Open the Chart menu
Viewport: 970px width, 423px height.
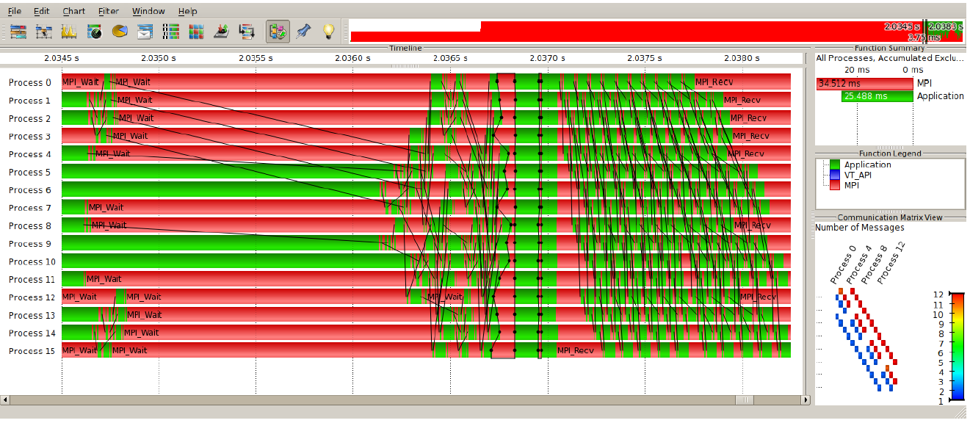coord(73,11)
